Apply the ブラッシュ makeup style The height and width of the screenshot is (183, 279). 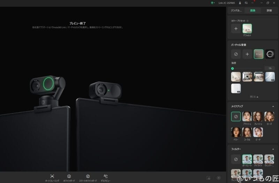point(247,117)
